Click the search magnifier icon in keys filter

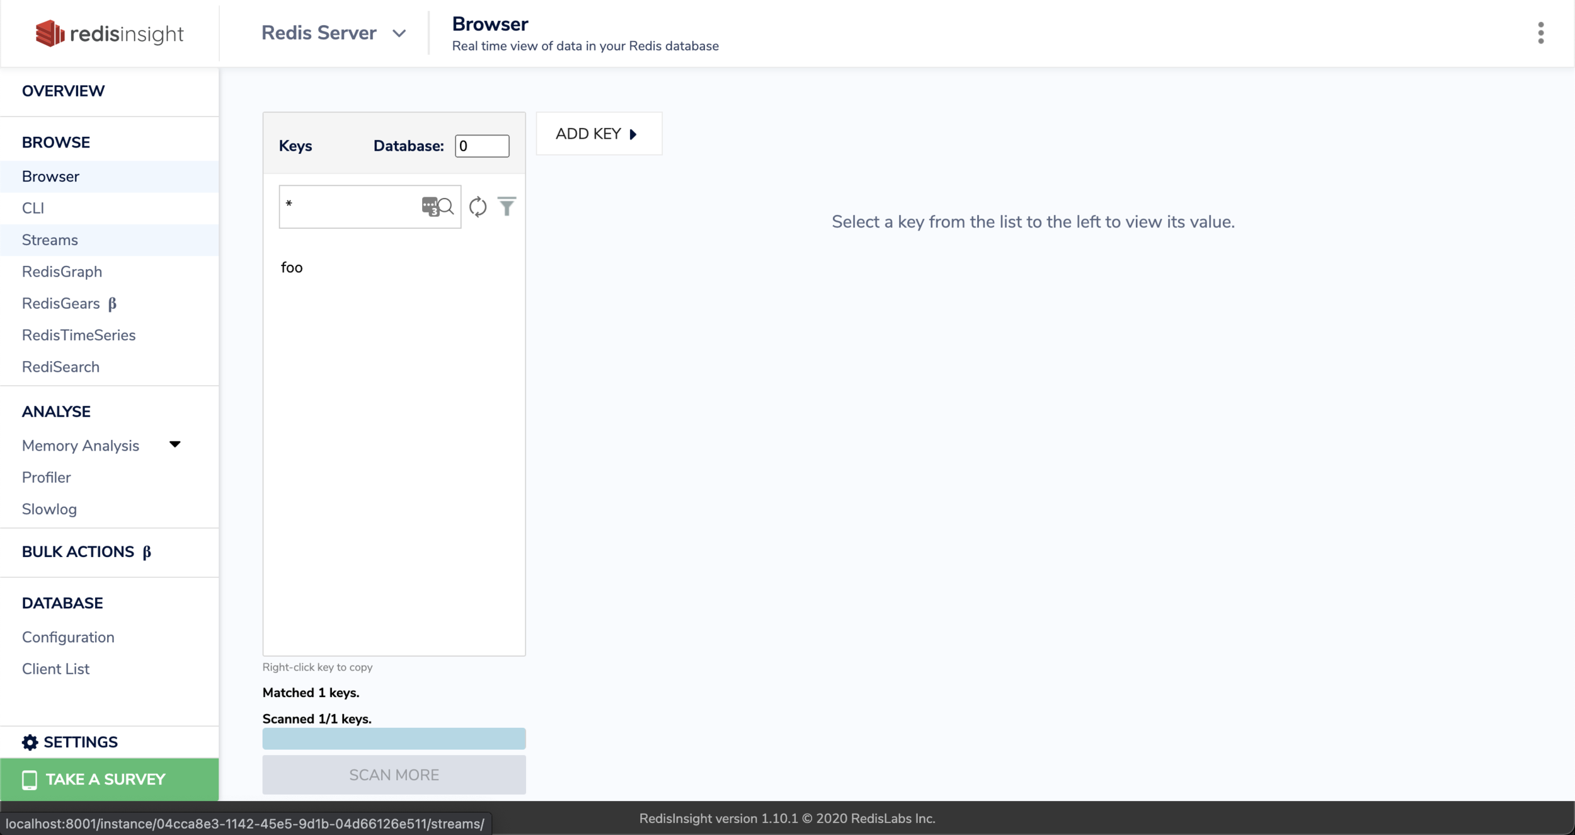pos(447,206)
